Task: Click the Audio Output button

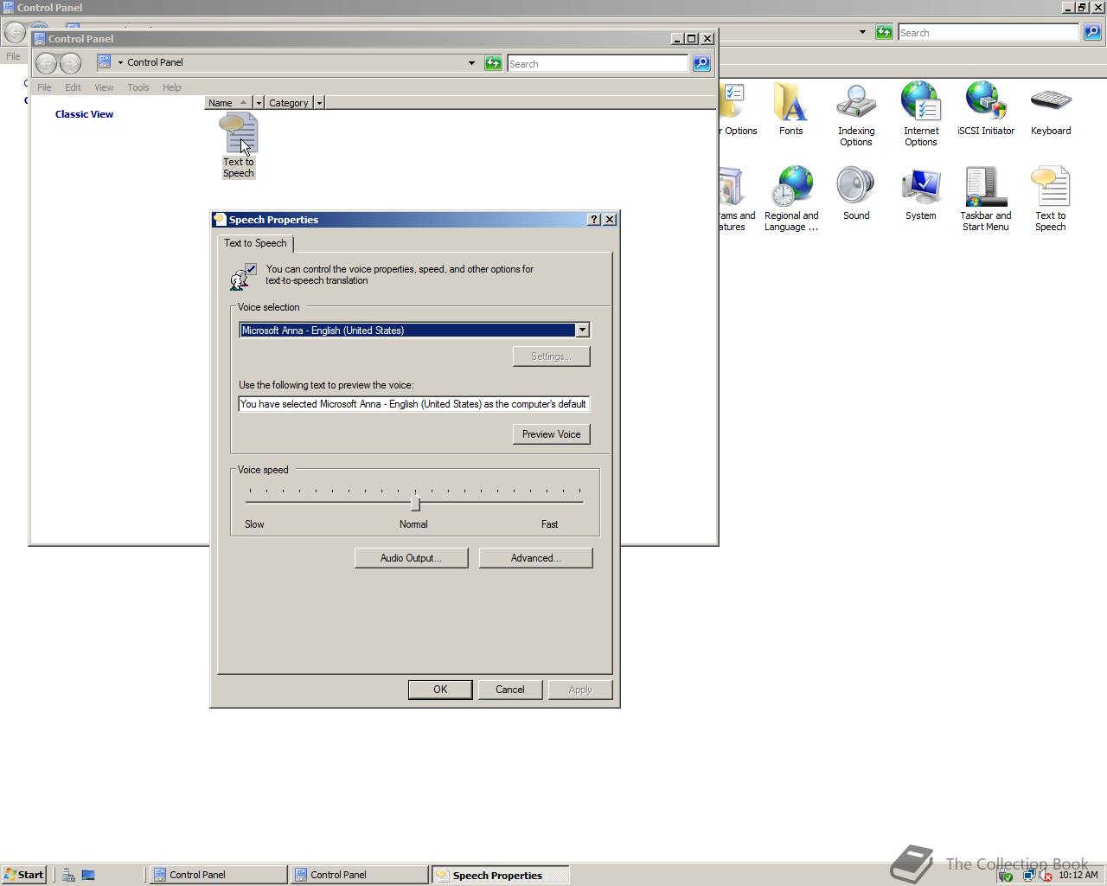Action: click(x=411, y=558)
